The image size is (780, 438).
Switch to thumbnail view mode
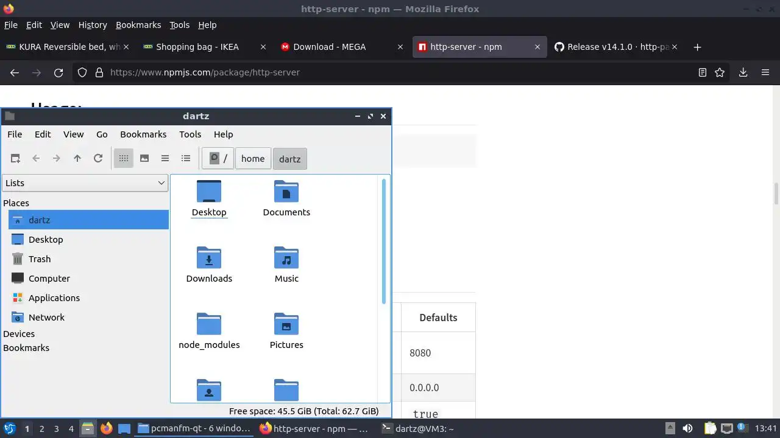coord(144,158)
